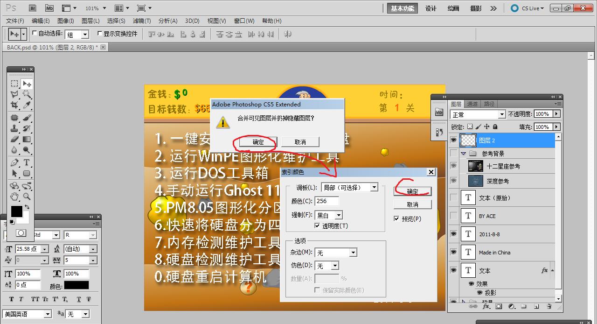Add a layer style via fx icon
Image resolution: width=597 pixels, height=324 pixels.
coord(486,307)
